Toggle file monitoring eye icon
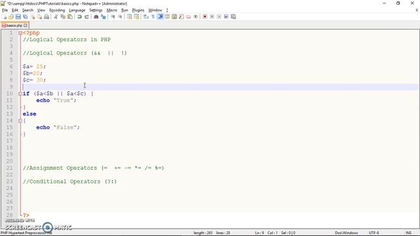The width and height of the screenshot is (420, 236). tap(196, 16)
